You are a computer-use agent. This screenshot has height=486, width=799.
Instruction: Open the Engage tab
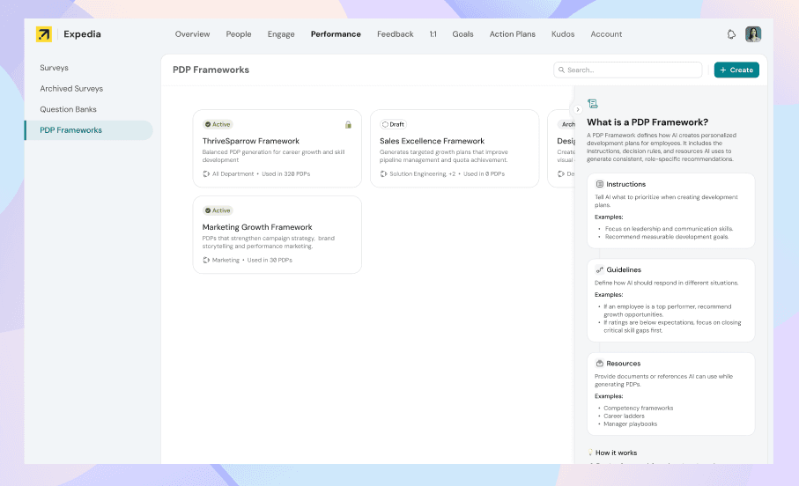click(x=281, y=34)
